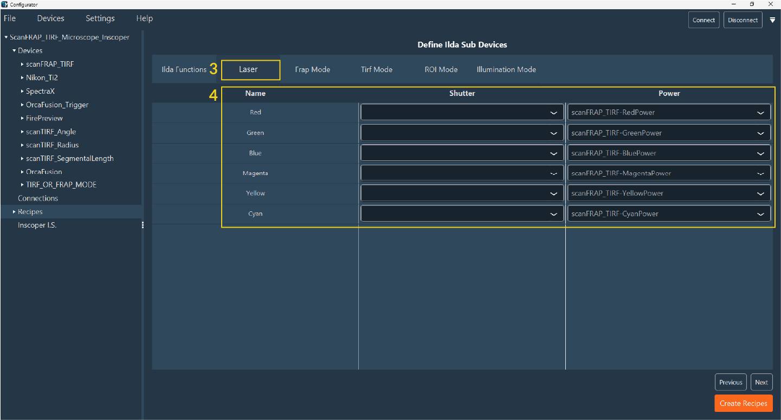The height and width of the screenshot is (420, 781).
Task: Select the ROI Mode tab
Action: coord(441,69)
